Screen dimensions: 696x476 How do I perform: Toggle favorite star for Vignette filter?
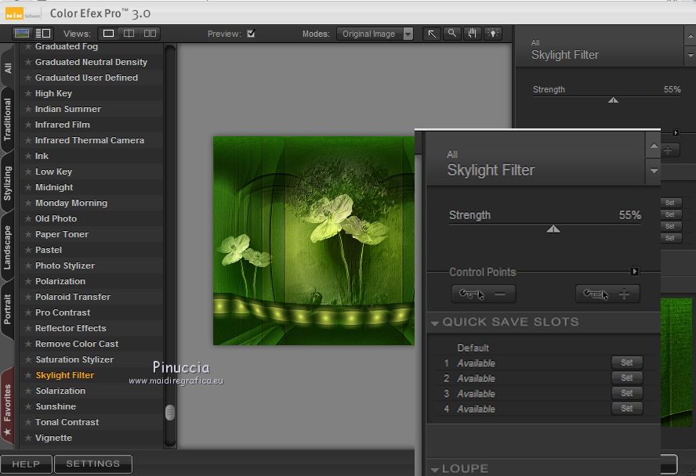[x=28, y=438]
